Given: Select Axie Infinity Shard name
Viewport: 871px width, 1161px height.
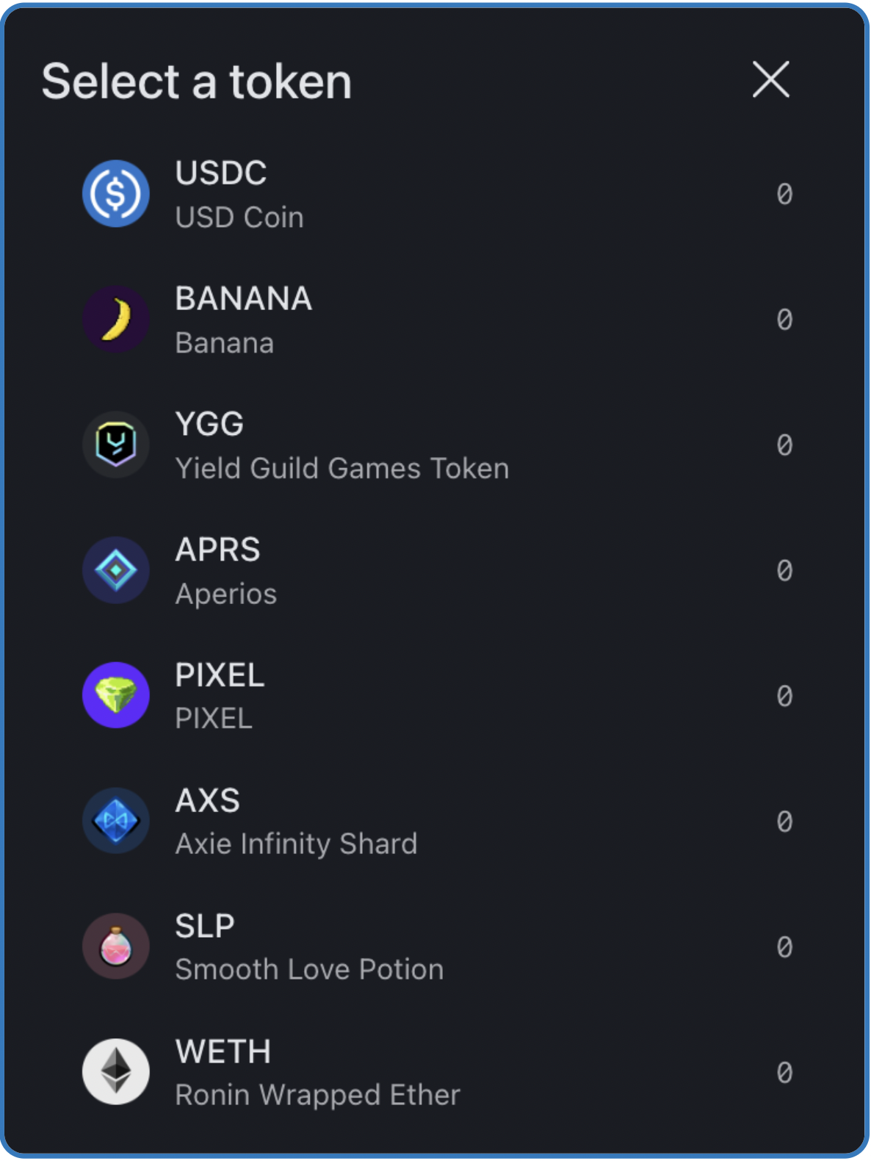Looking at the screenshot, I should click(x=296, y=844).
